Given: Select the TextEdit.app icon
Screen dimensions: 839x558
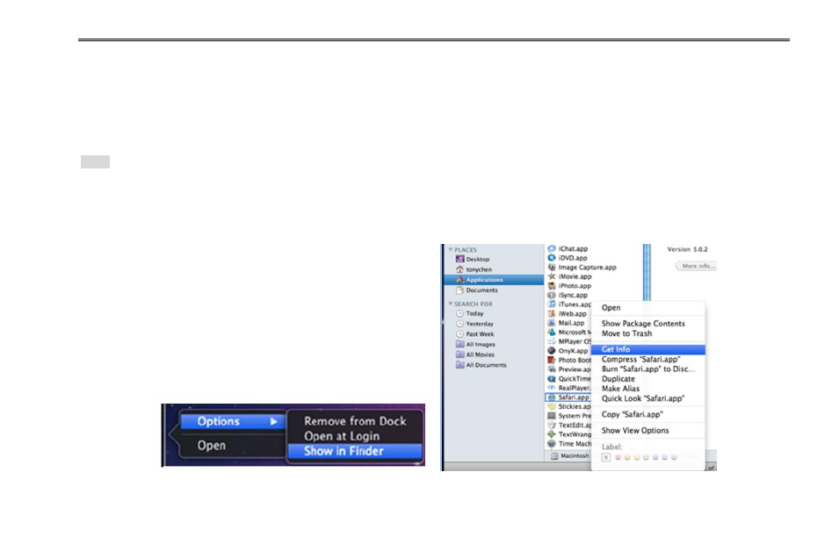Looking at the screenshot, I should click(x=552, y=425).
